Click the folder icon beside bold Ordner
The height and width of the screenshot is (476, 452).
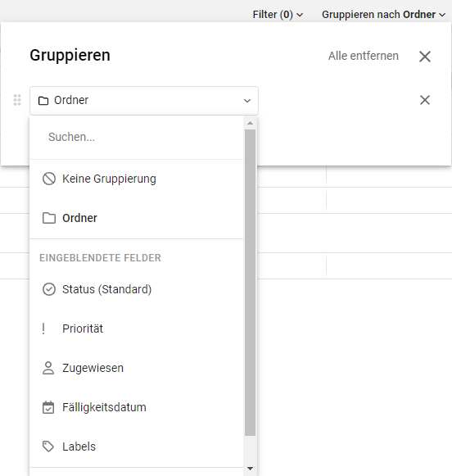click(x=49, y=218)
